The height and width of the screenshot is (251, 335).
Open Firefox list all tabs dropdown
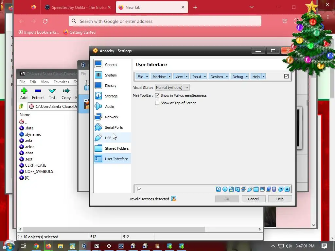(x=252, y=7)
